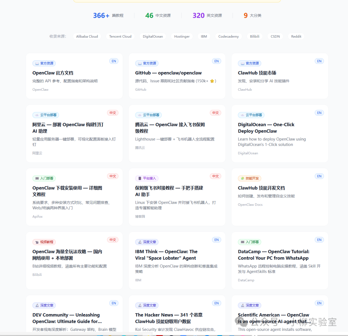Screen dimensions: 348x336
Task: Click EN badge on GitHub openclaw card
Action: pos(217,61)
